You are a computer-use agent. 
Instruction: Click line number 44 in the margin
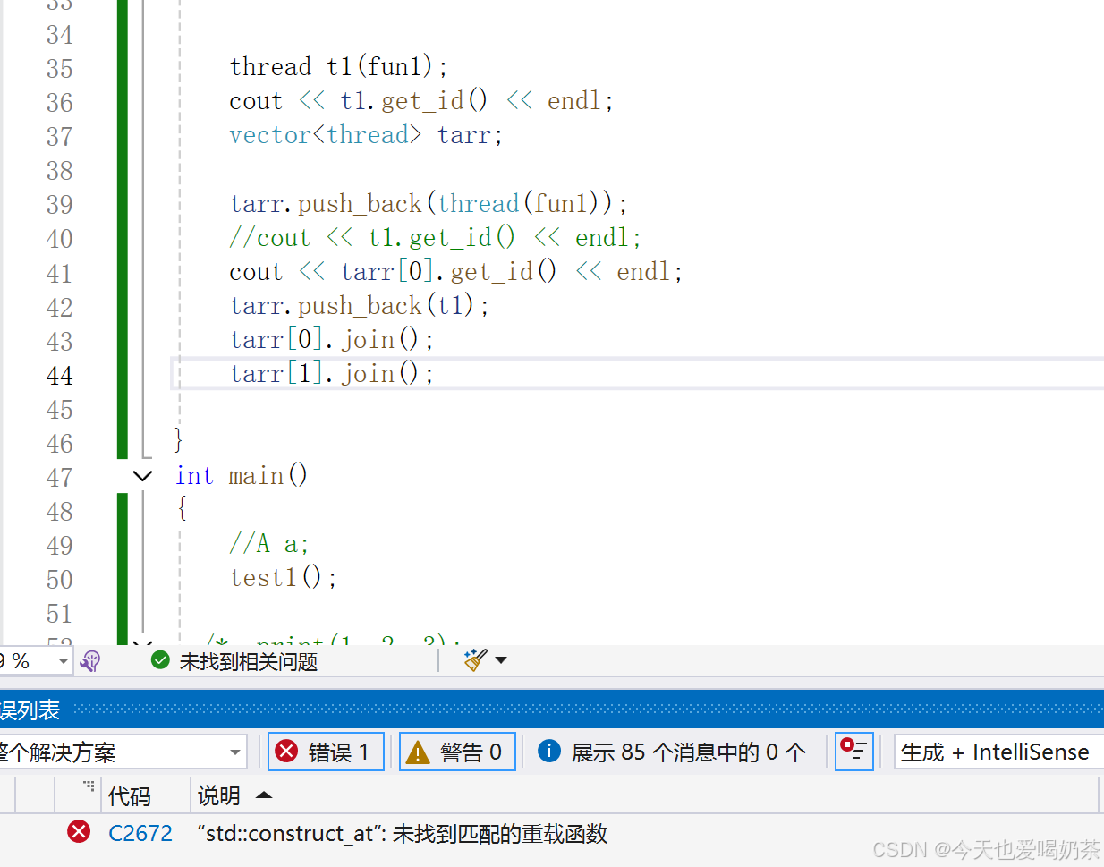pyautogui.click(x=59, y=375)
